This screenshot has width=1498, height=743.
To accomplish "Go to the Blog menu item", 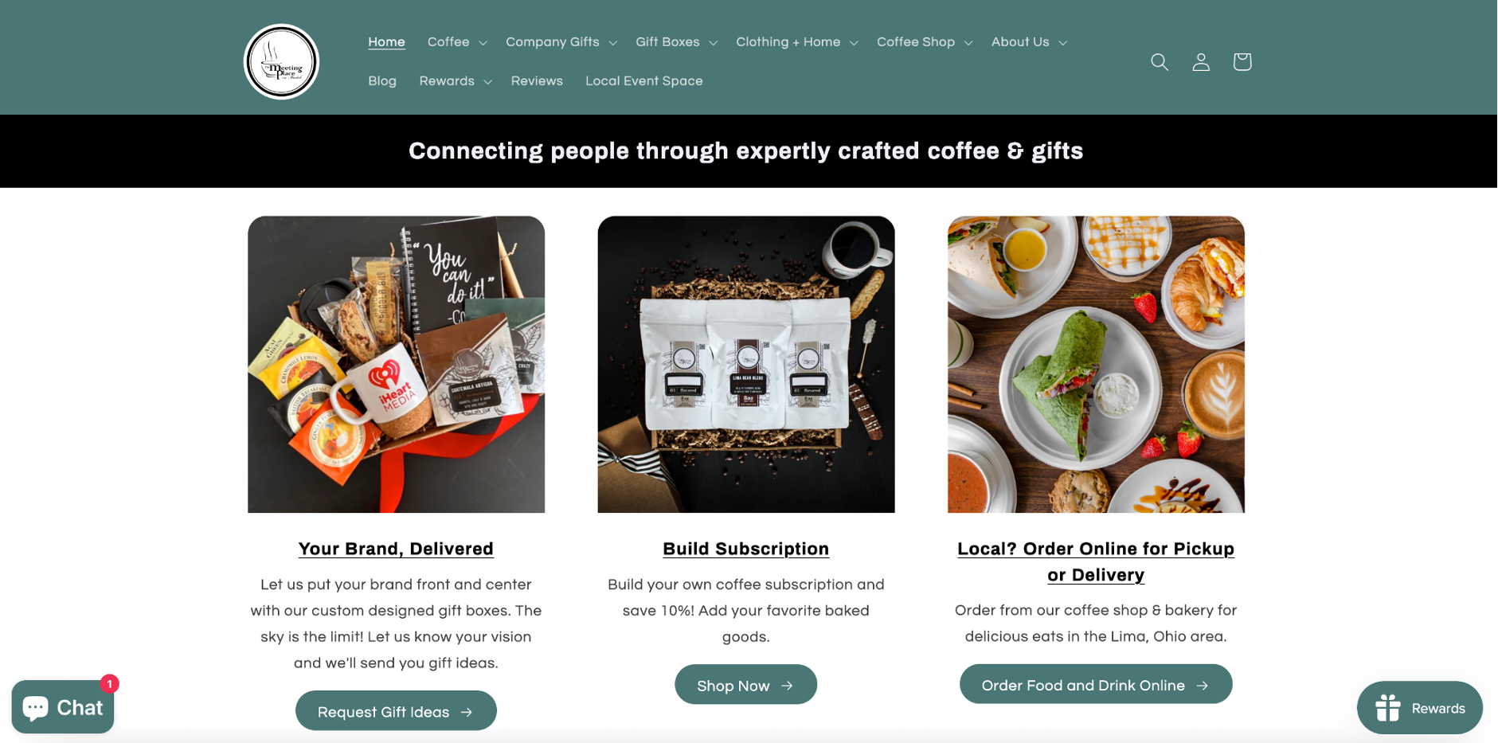I will [x=382, y=81].
